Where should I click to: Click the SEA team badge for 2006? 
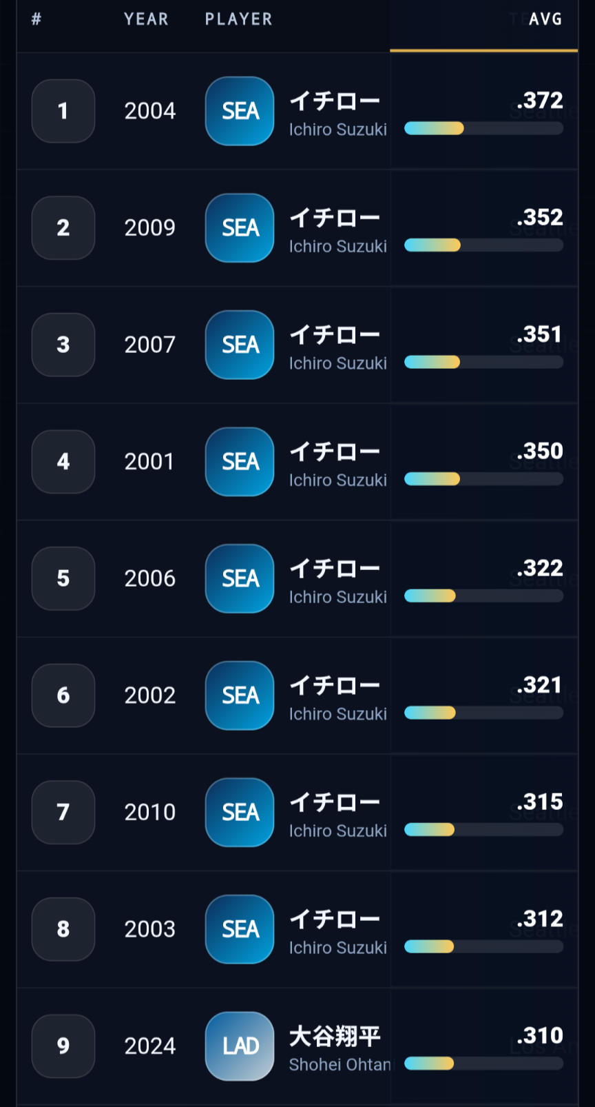(240, 578)
